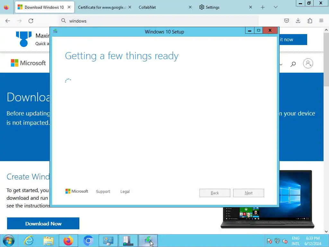Click the Next button in Setup

(249, 193)
